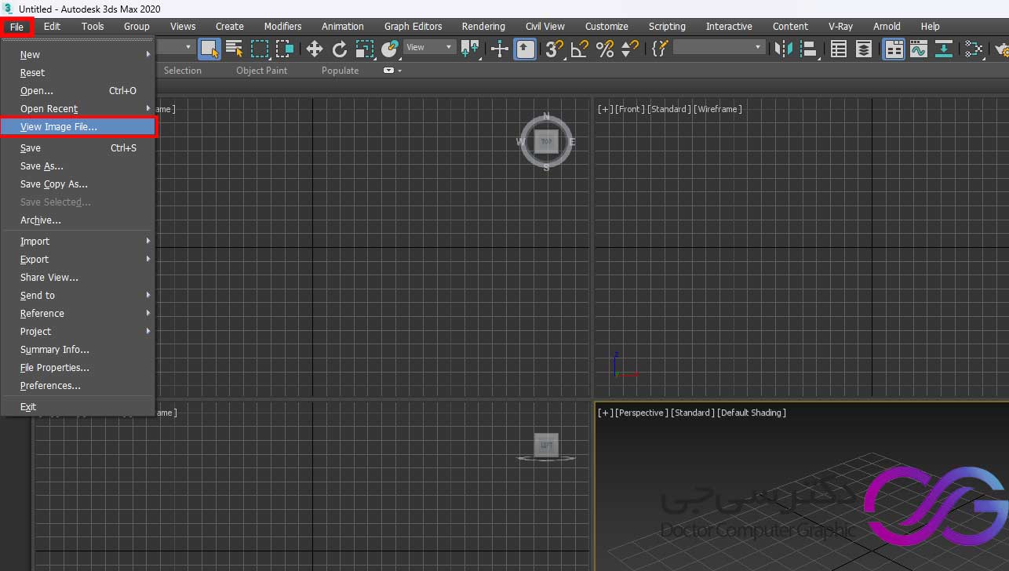Click the [Perspective] viewport label
The width and height of the screenshot is (1009, 571).
tap(642, 413)
